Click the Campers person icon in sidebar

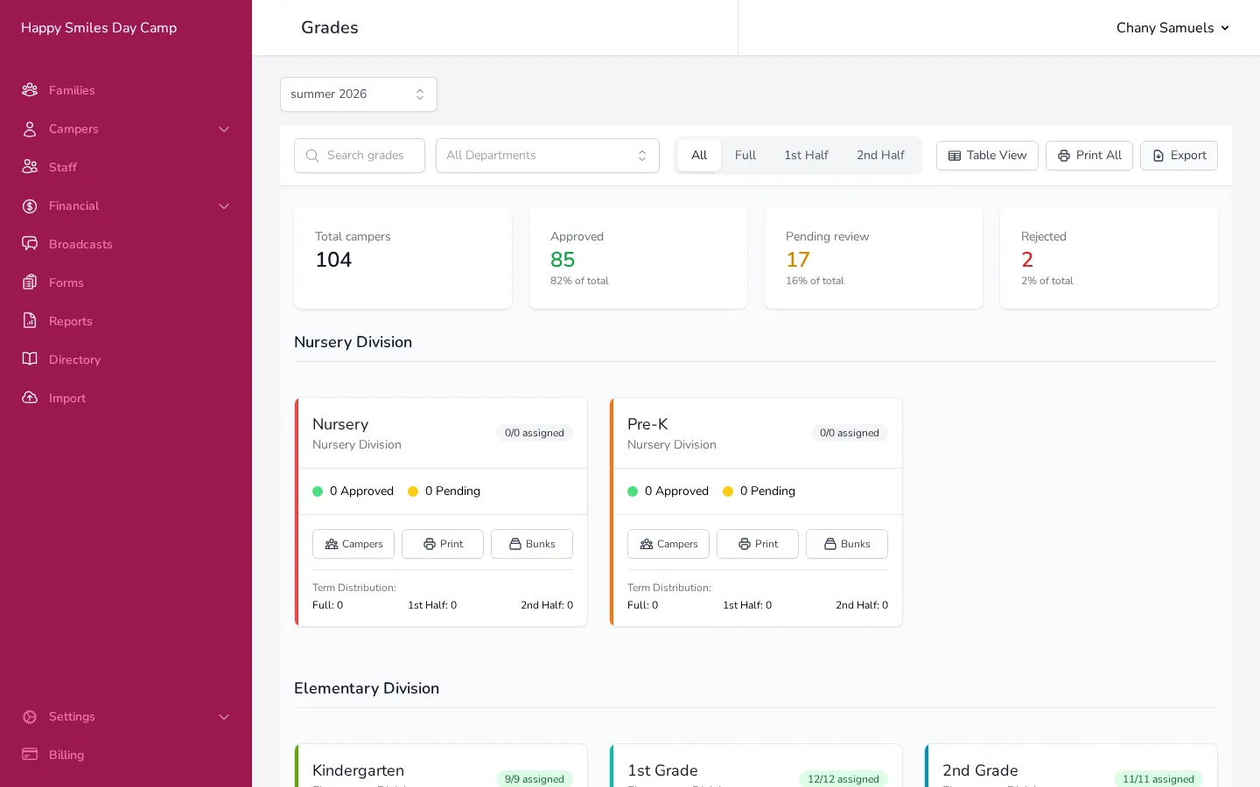coord(30,129)
